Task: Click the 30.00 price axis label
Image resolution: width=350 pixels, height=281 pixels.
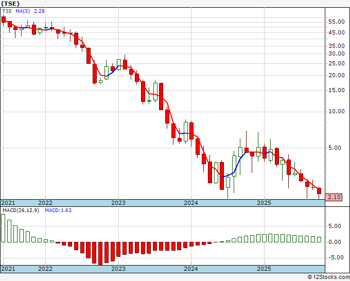Action: (x=337, y=54)
